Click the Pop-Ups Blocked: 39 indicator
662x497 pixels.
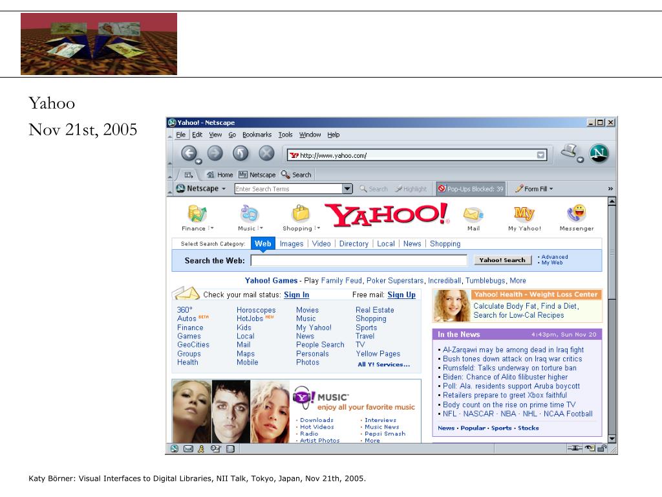pyautogui.click(x=471, y=189)
